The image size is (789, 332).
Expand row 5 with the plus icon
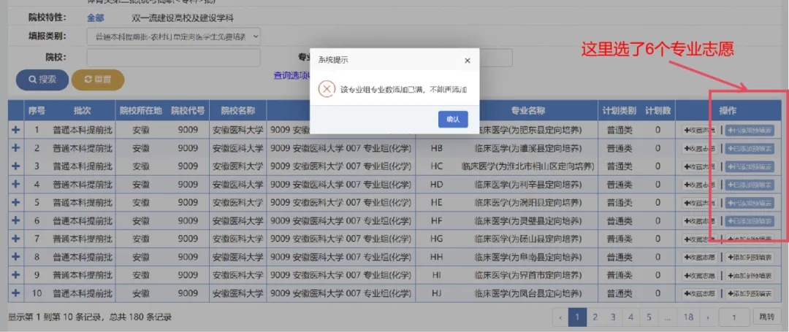(x=15, y=202)
